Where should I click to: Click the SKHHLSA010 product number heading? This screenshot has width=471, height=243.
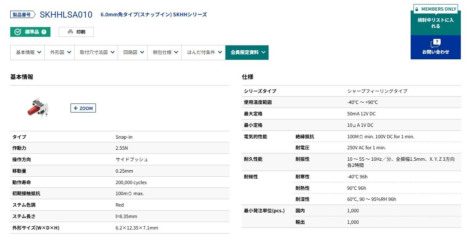point(66,15)
